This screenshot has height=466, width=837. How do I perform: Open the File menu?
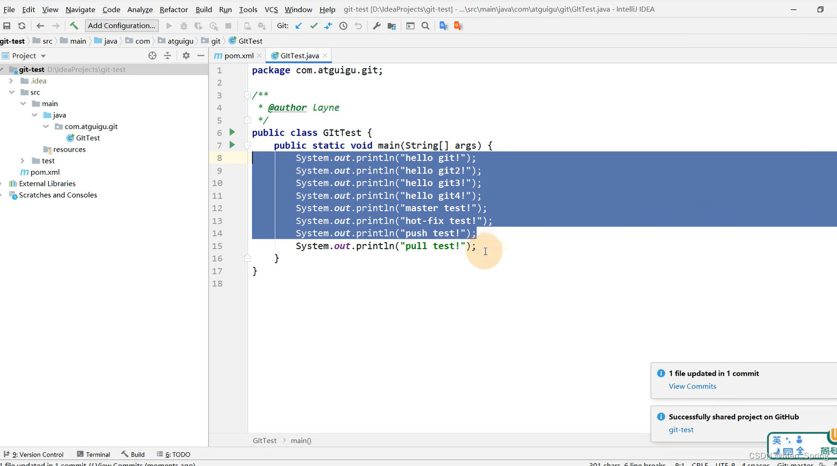pyautogui.click(x=9, y=9)
